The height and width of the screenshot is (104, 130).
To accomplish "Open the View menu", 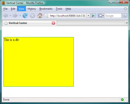I will tap(21, 9).
